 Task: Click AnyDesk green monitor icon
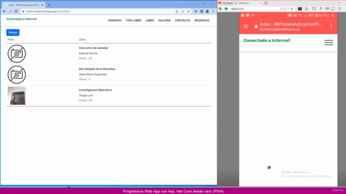[226, 9]
